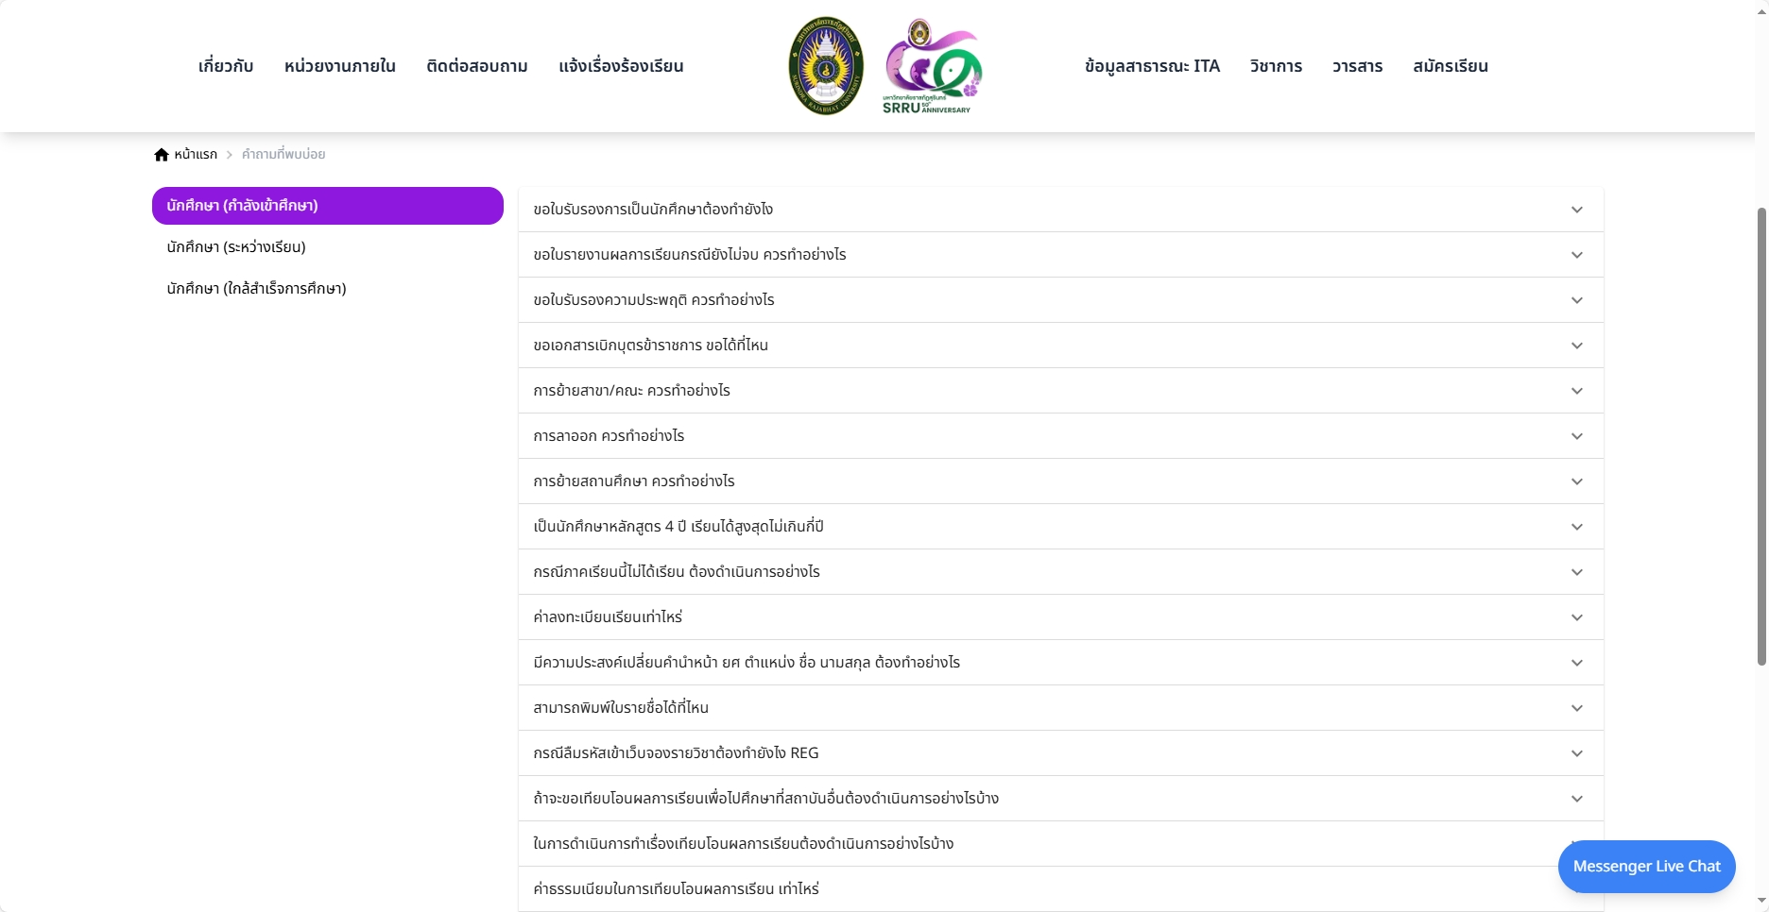Open the 'วิชาการ' menu
The width and height of the screenshot is (1769, 912).
tap(1276, 65)
